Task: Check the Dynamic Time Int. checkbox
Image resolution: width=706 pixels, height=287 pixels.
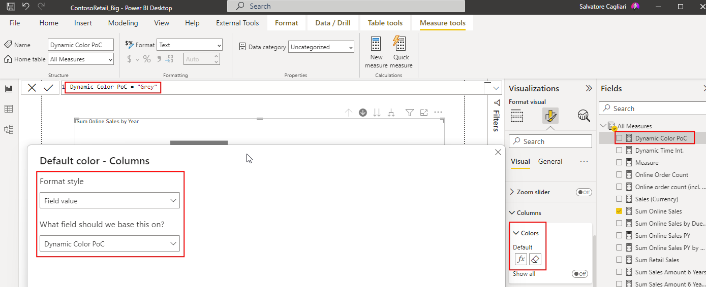Action: [619, 150]
